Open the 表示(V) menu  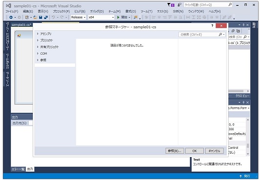coord(43,11)
